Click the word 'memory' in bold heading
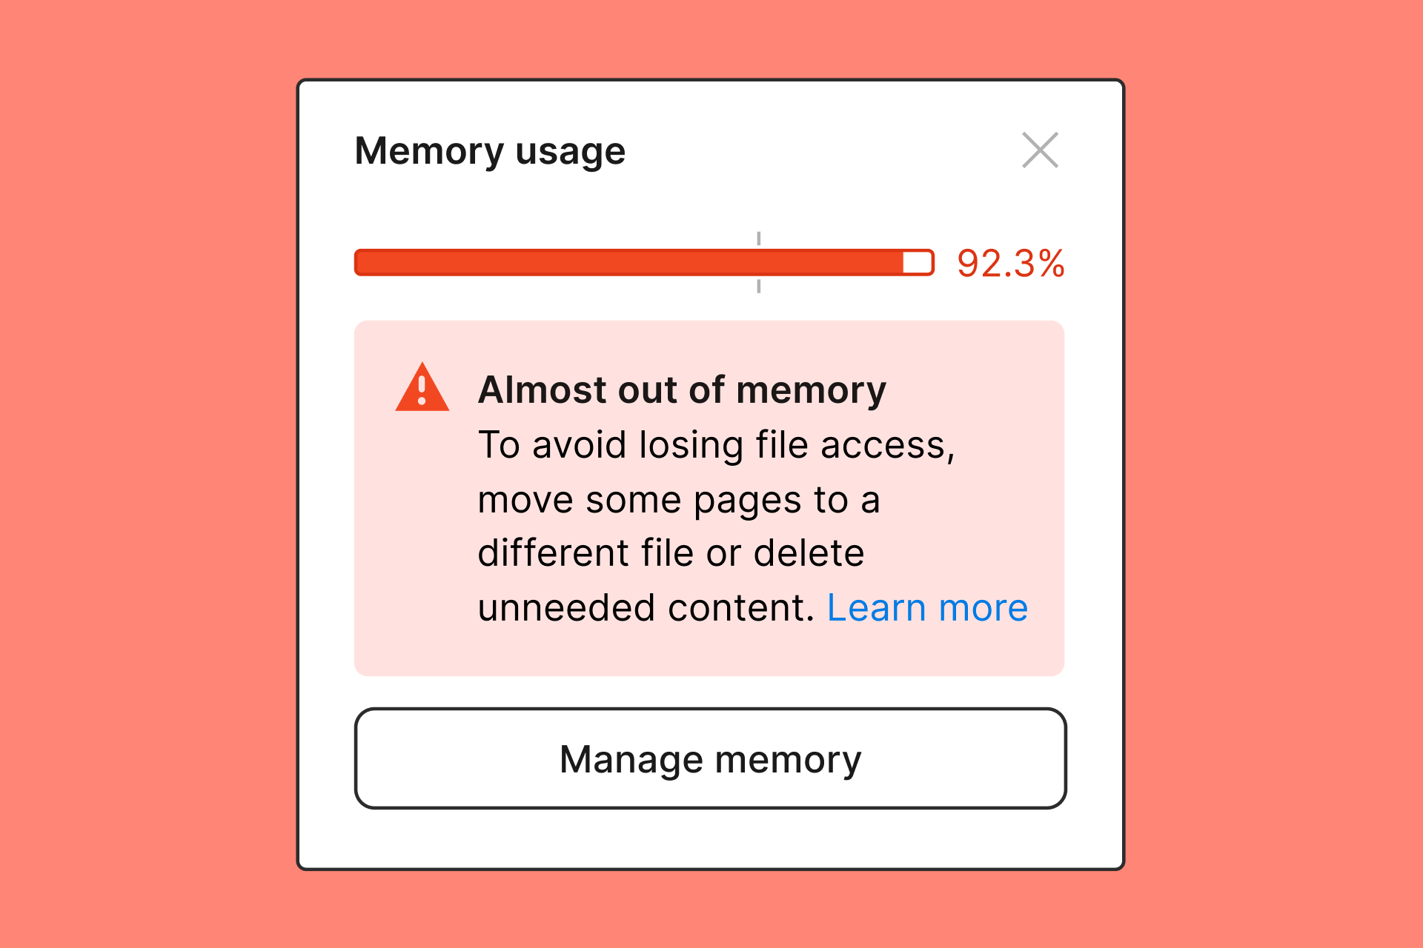1423x948 pixels. pos(812,390)
